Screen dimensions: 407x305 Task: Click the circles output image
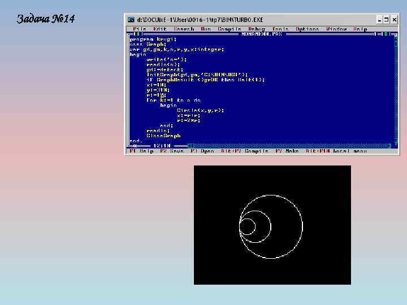(272, 225)
